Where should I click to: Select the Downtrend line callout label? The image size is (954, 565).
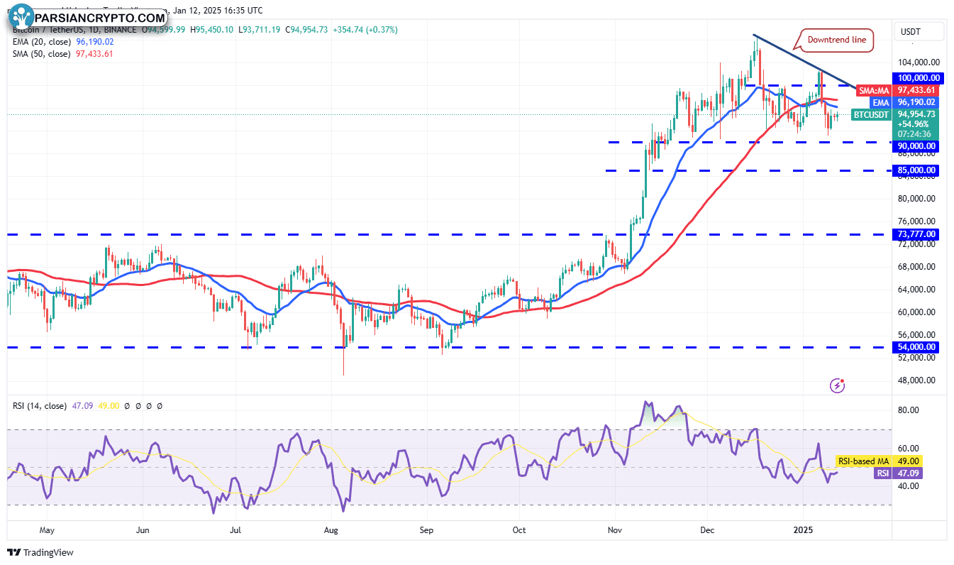[x=836, y=40]
